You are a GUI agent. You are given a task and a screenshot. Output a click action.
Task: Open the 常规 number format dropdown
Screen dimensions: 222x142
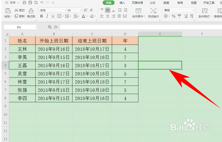pyautogui.click(x=193, y=10)
